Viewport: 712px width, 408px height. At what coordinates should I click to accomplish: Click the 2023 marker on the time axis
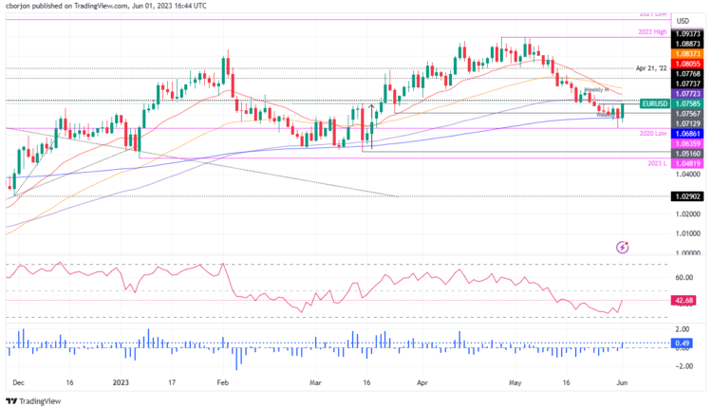(122, 382)
